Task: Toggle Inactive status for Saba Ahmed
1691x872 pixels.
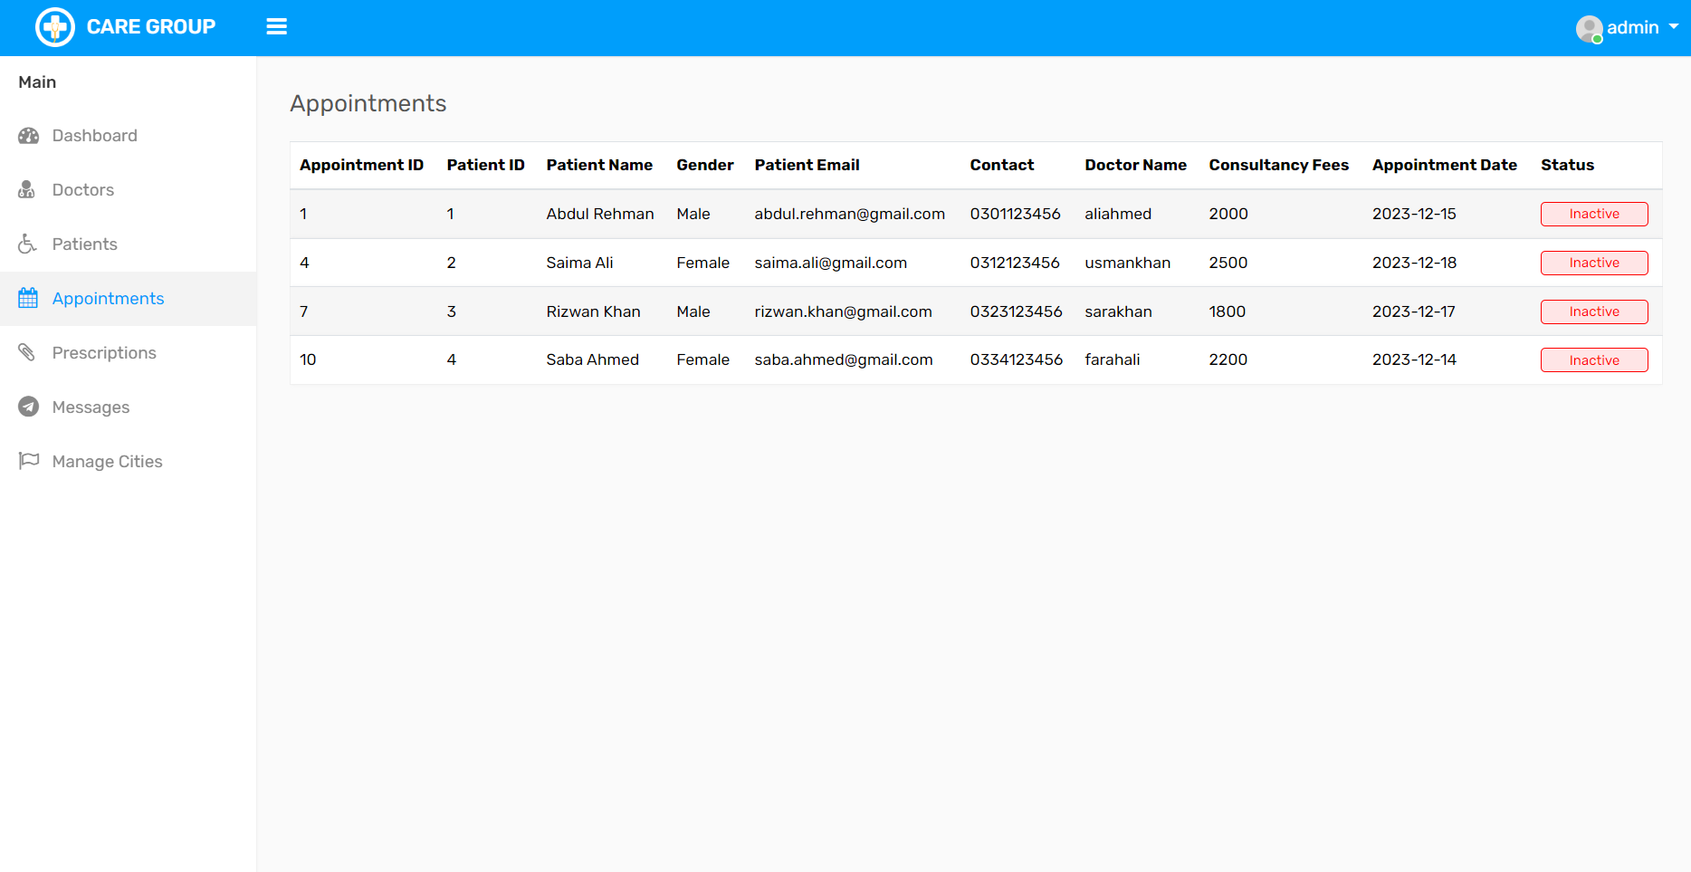Action: click(x=1593, y=360)
